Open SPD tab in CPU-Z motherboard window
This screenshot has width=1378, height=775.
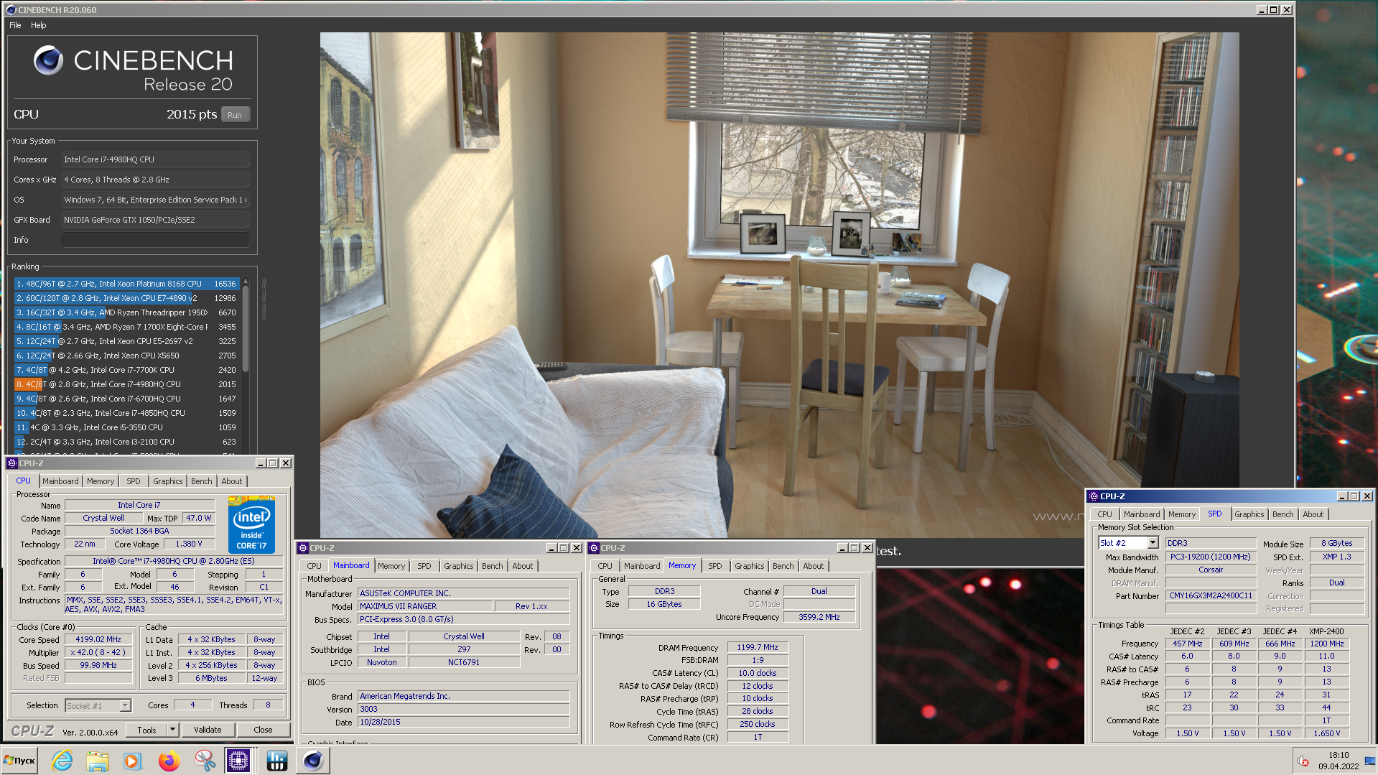point(424,566)
